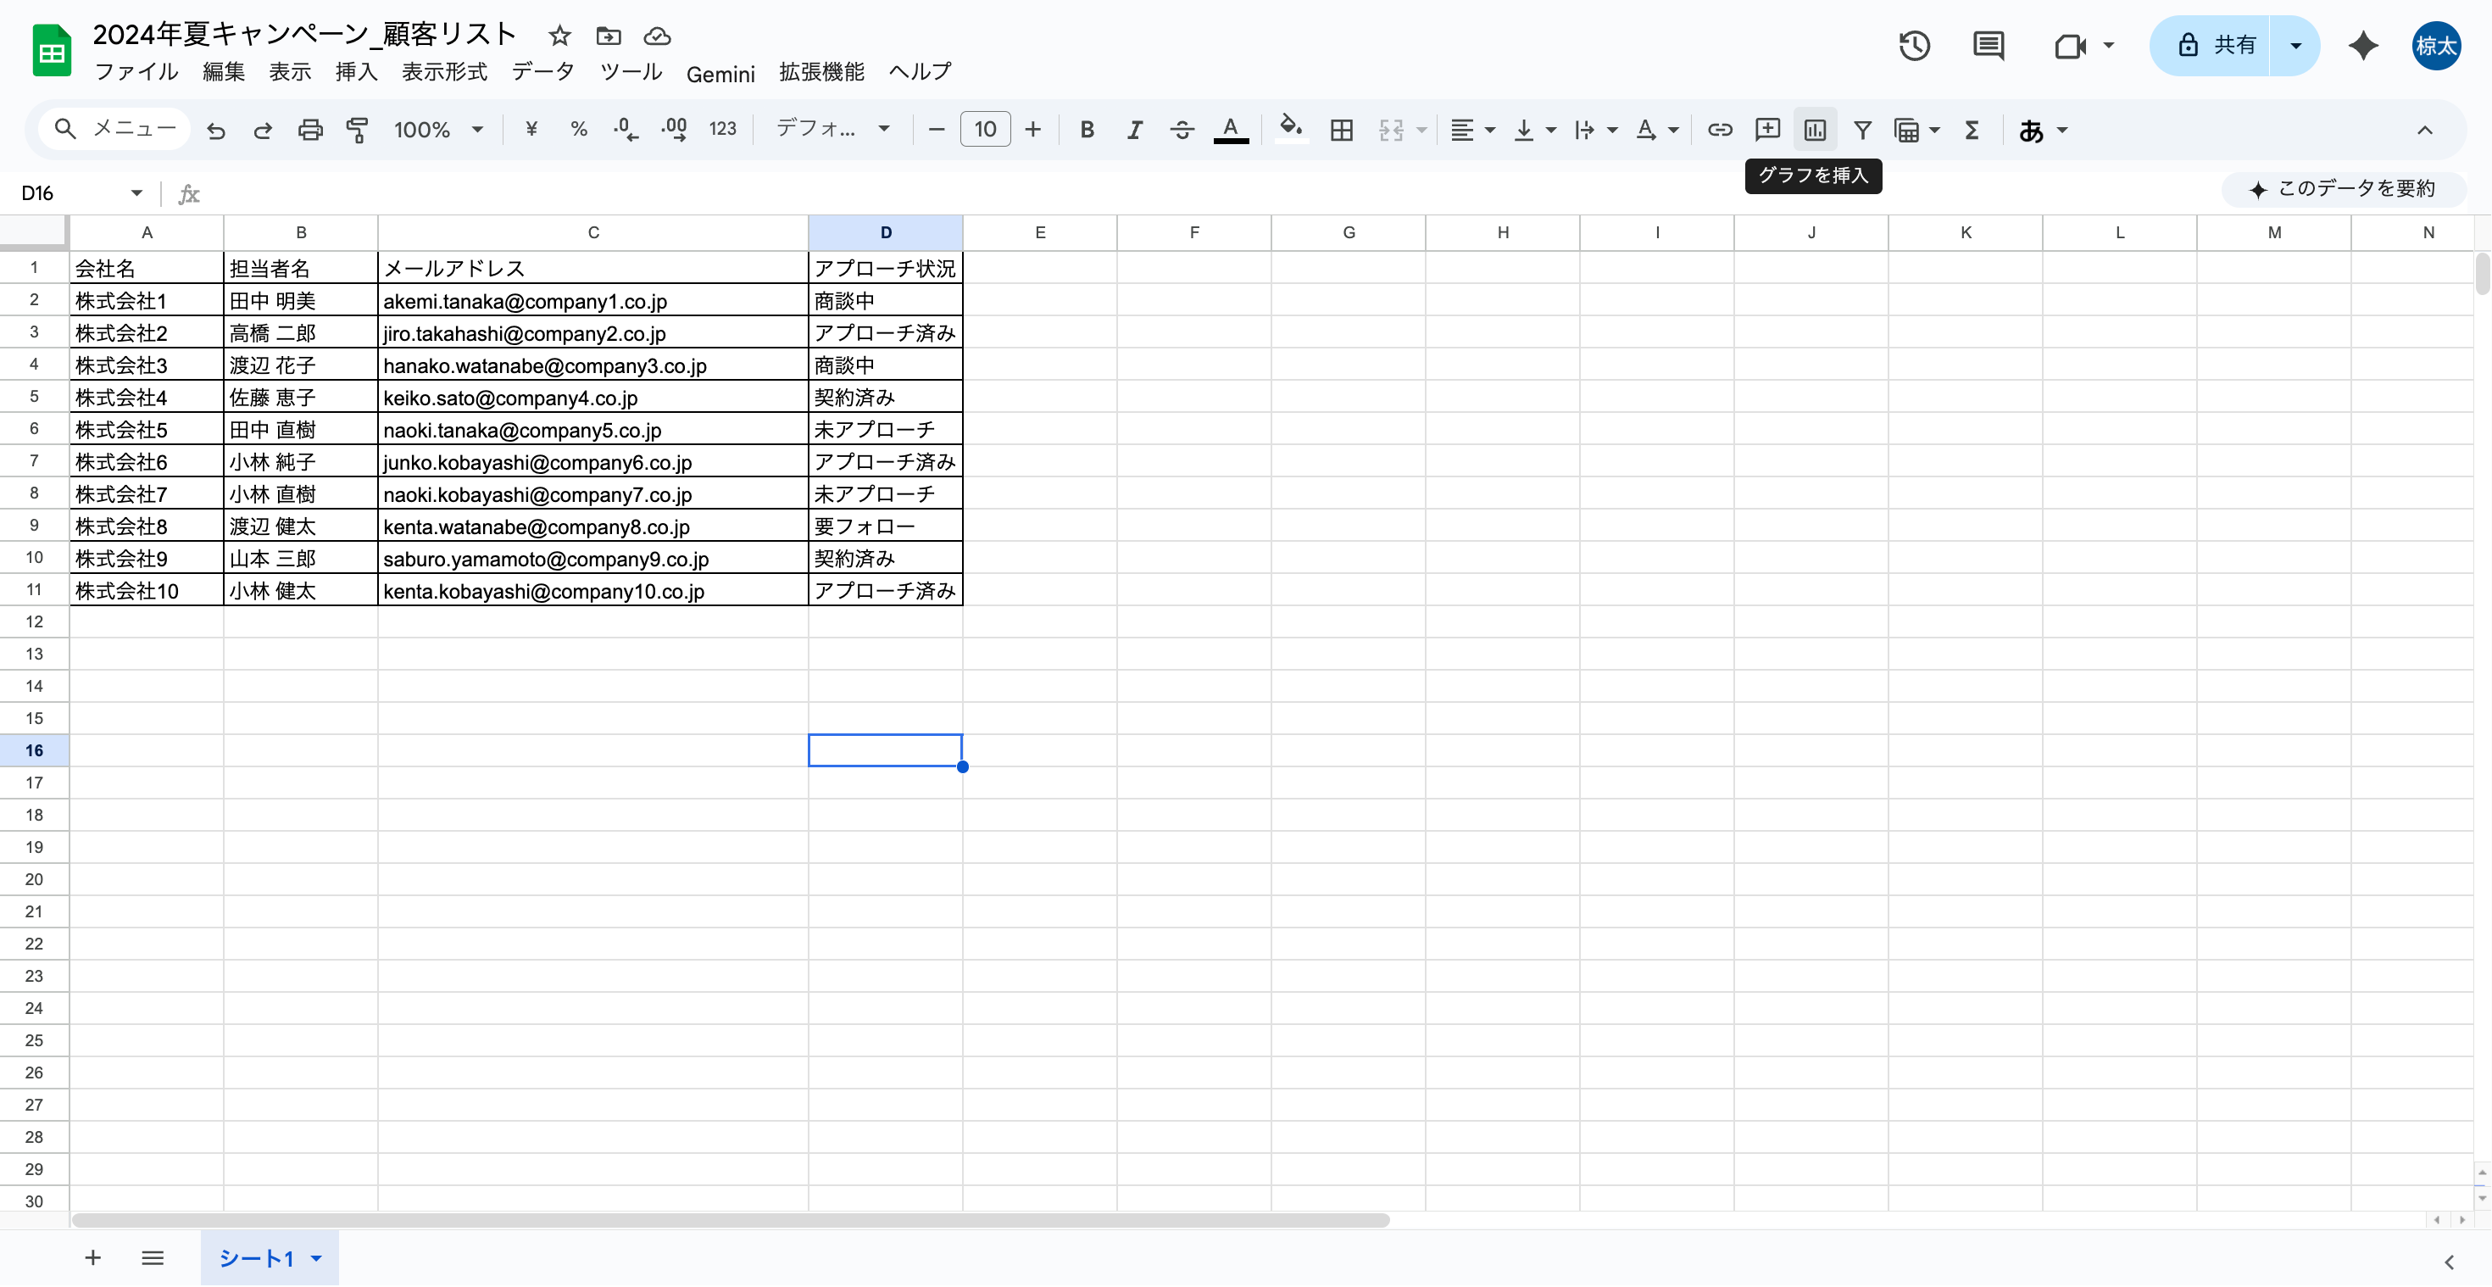Click the Insert chart icon
2492x1287 pixels.
(x=1815, y=130)
